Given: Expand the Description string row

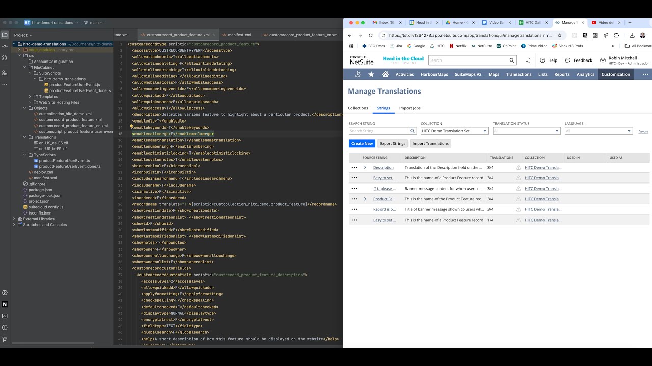Looking at the screenshot, I should (365, 167).
